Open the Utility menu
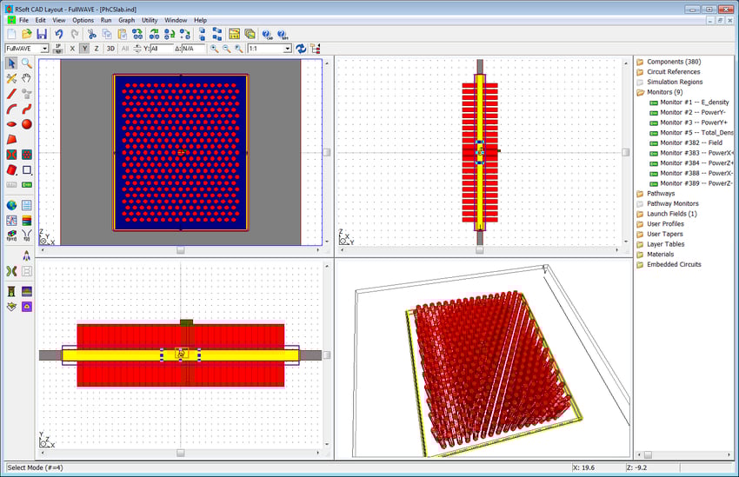This screenshot has width=739, height=477. pyautogui.click(x=150, y=19)
